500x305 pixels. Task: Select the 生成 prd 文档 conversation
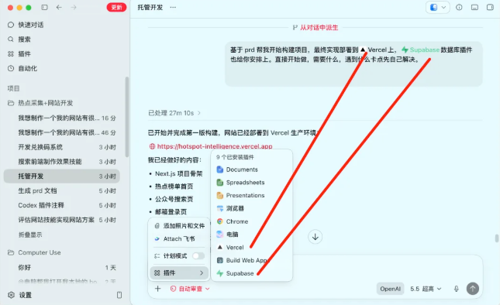(x=62, y=190)
